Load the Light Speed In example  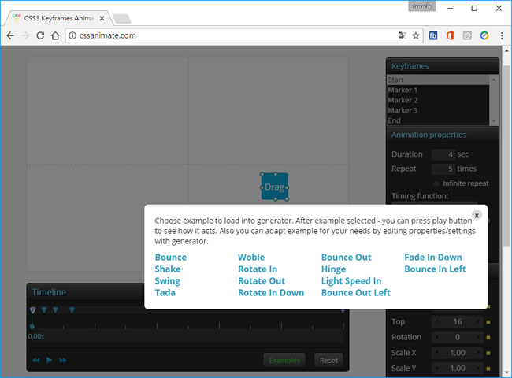(x=351, y=281)
